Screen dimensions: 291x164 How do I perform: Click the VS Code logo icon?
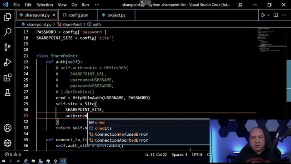pyautogui.click(x=5, y=5)
